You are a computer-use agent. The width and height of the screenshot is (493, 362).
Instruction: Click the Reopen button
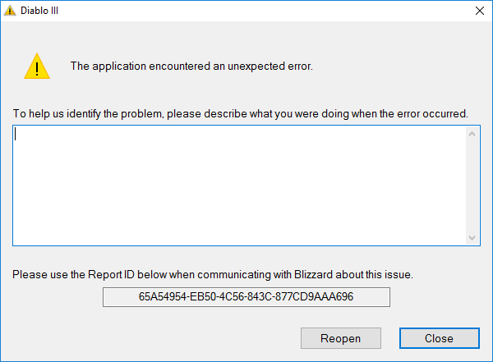click(341, 338)
